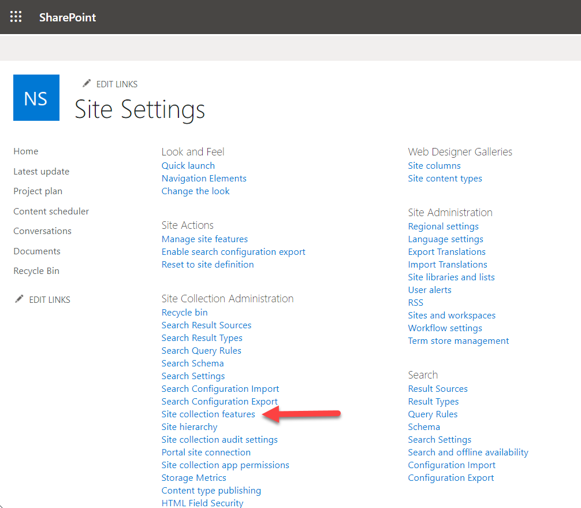Open Content type publishing link

point(211,491)
